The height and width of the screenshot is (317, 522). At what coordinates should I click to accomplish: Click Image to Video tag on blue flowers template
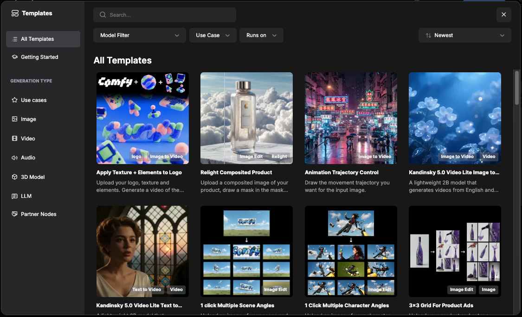tap(457, 156)
